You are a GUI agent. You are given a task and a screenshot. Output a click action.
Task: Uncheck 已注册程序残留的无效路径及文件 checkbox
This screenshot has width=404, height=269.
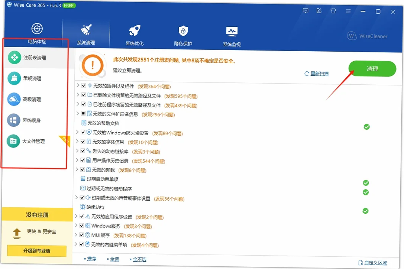[84, 104]
